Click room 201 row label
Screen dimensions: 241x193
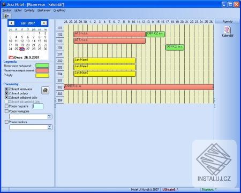[x=60, y=54]
